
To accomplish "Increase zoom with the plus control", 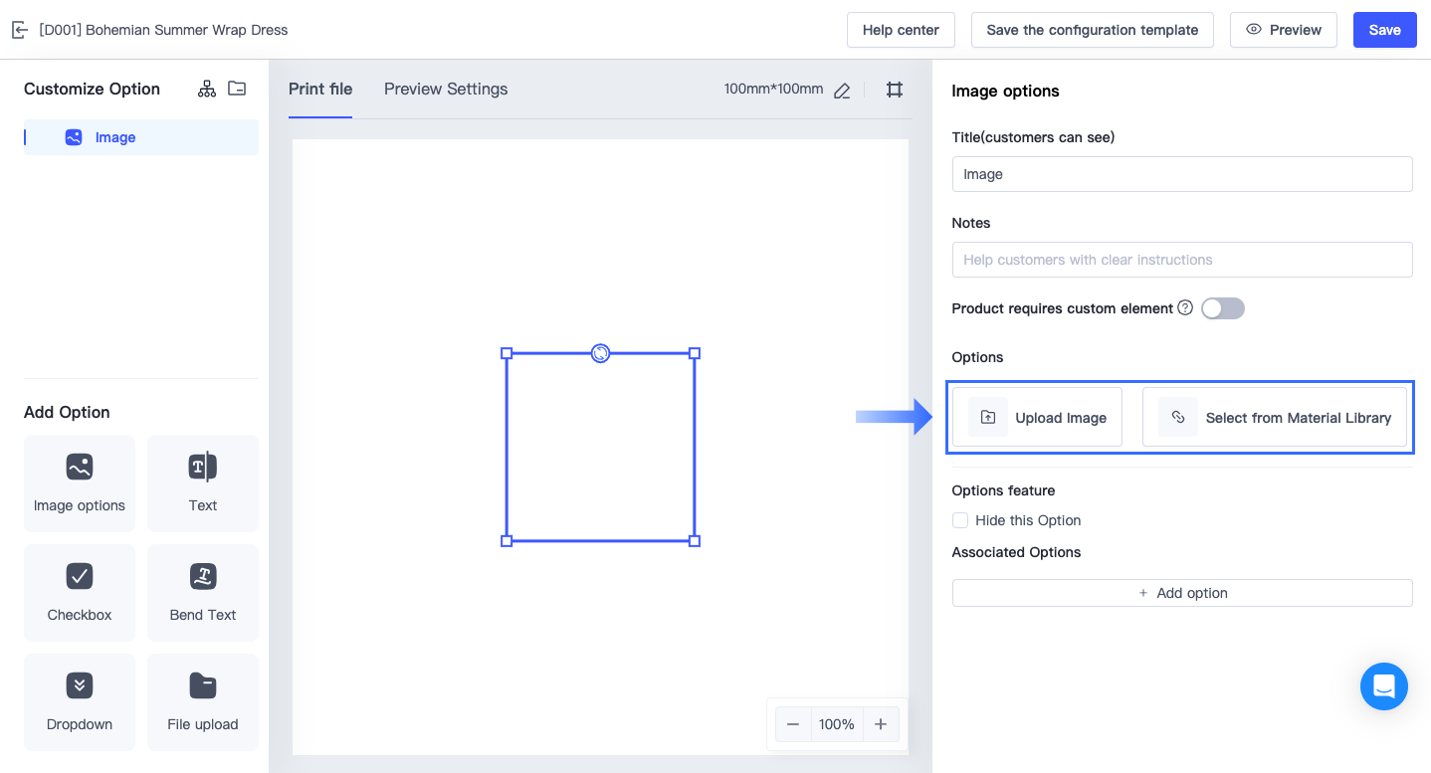I will [880, 724].
